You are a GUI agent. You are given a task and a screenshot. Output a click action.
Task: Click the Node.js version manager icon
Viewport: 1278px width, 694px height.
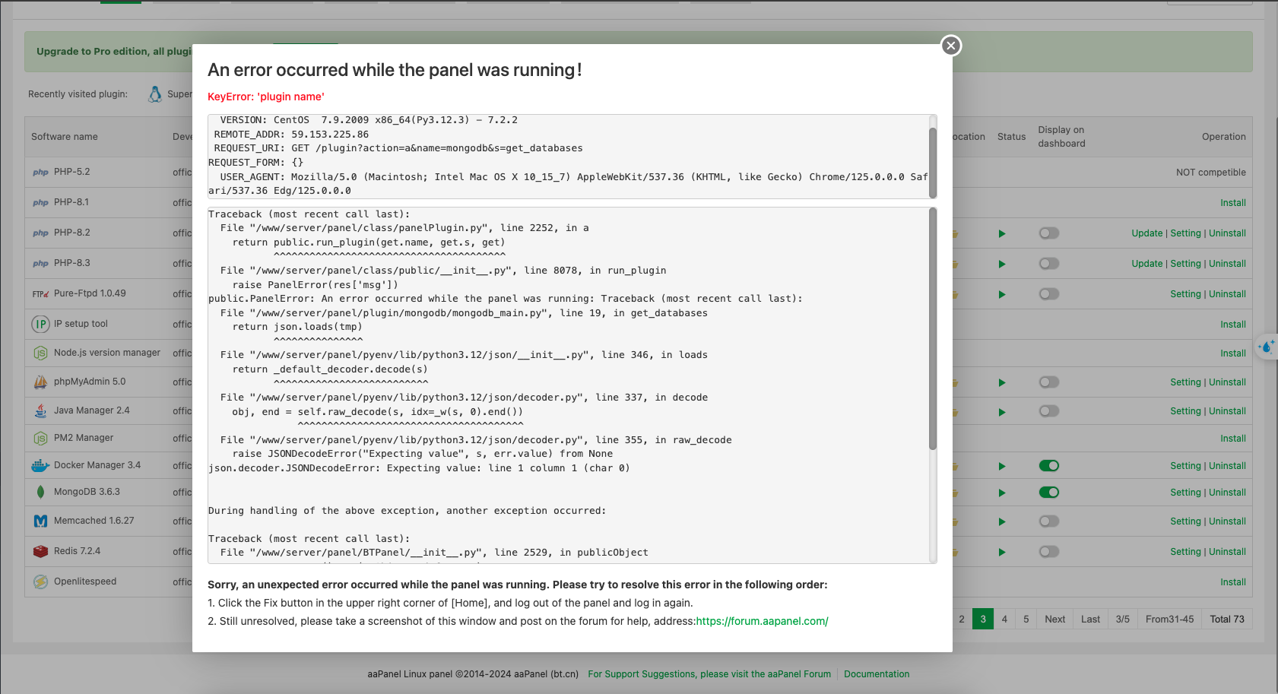click(x=40, y=353)
